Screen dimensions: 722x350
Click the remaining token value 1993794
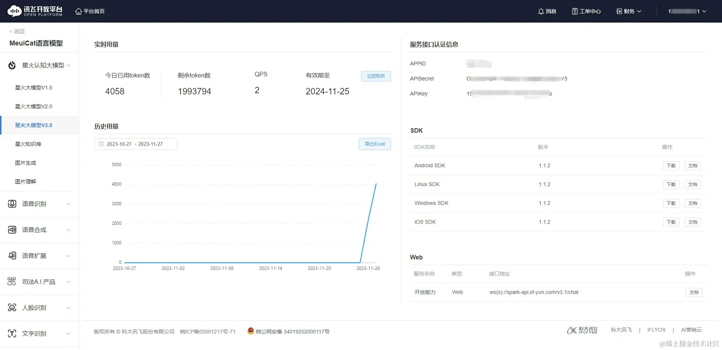click(194, 91)
